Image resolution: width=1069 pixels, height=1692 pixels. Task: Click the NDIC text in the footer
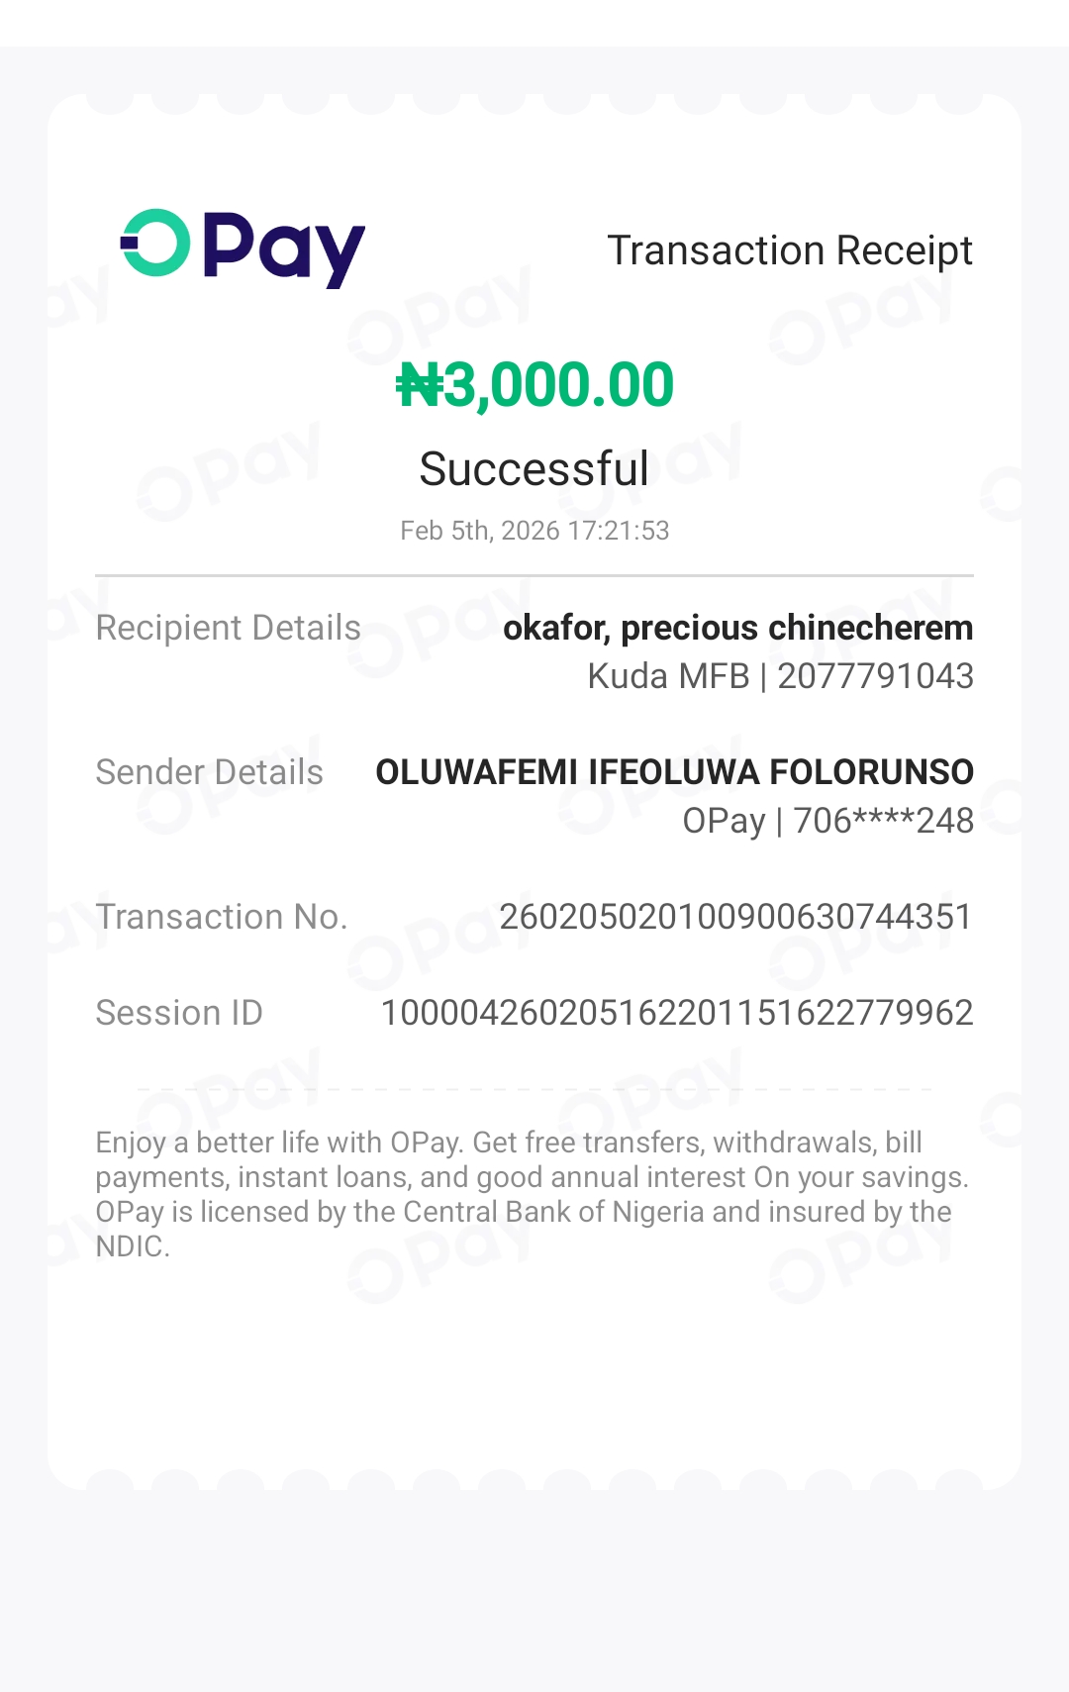click(x=130, y=1246)
